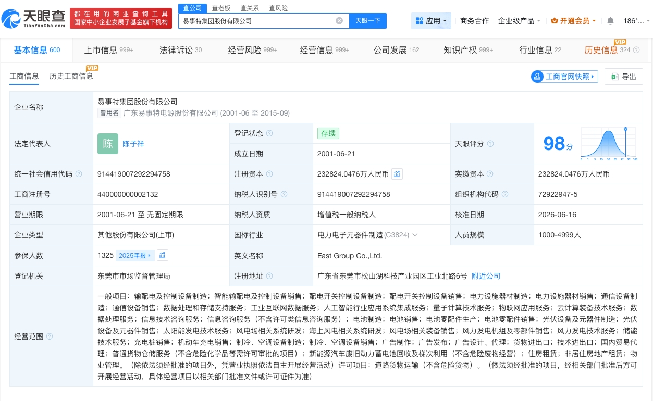Open the 行业信息 tab
Image resolution: width=653 pixels, height=401 pixels.
[x=540, y=50]
